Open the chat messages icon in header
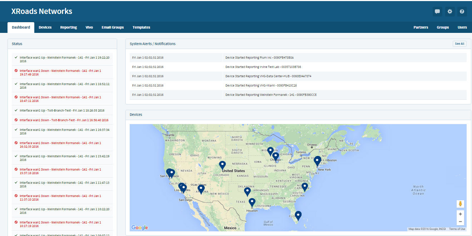This screenshot has height=236, width=472. pos(437,11)
